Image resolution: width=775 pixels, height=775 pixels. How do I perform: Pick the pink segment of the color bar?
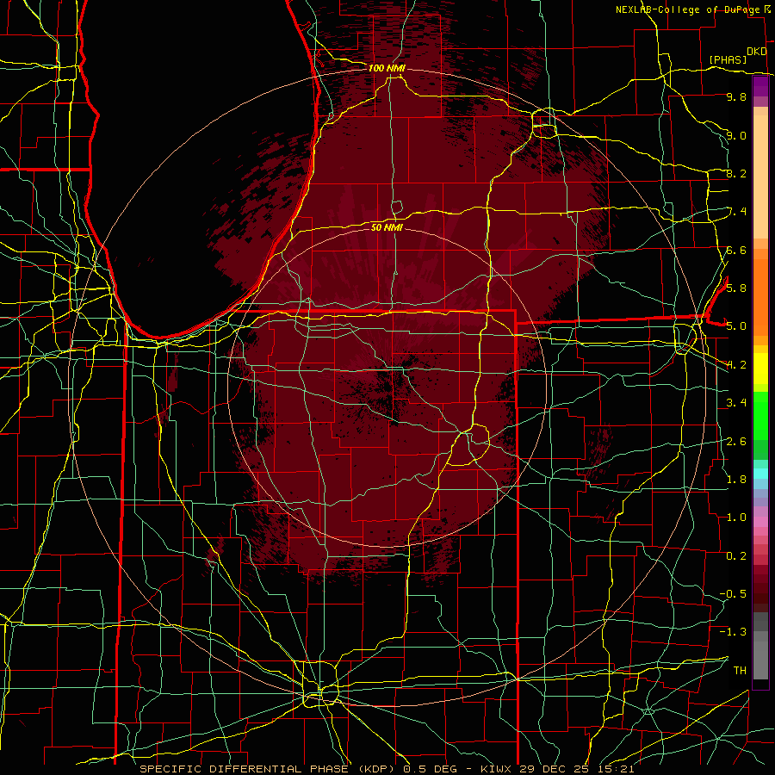760,522
